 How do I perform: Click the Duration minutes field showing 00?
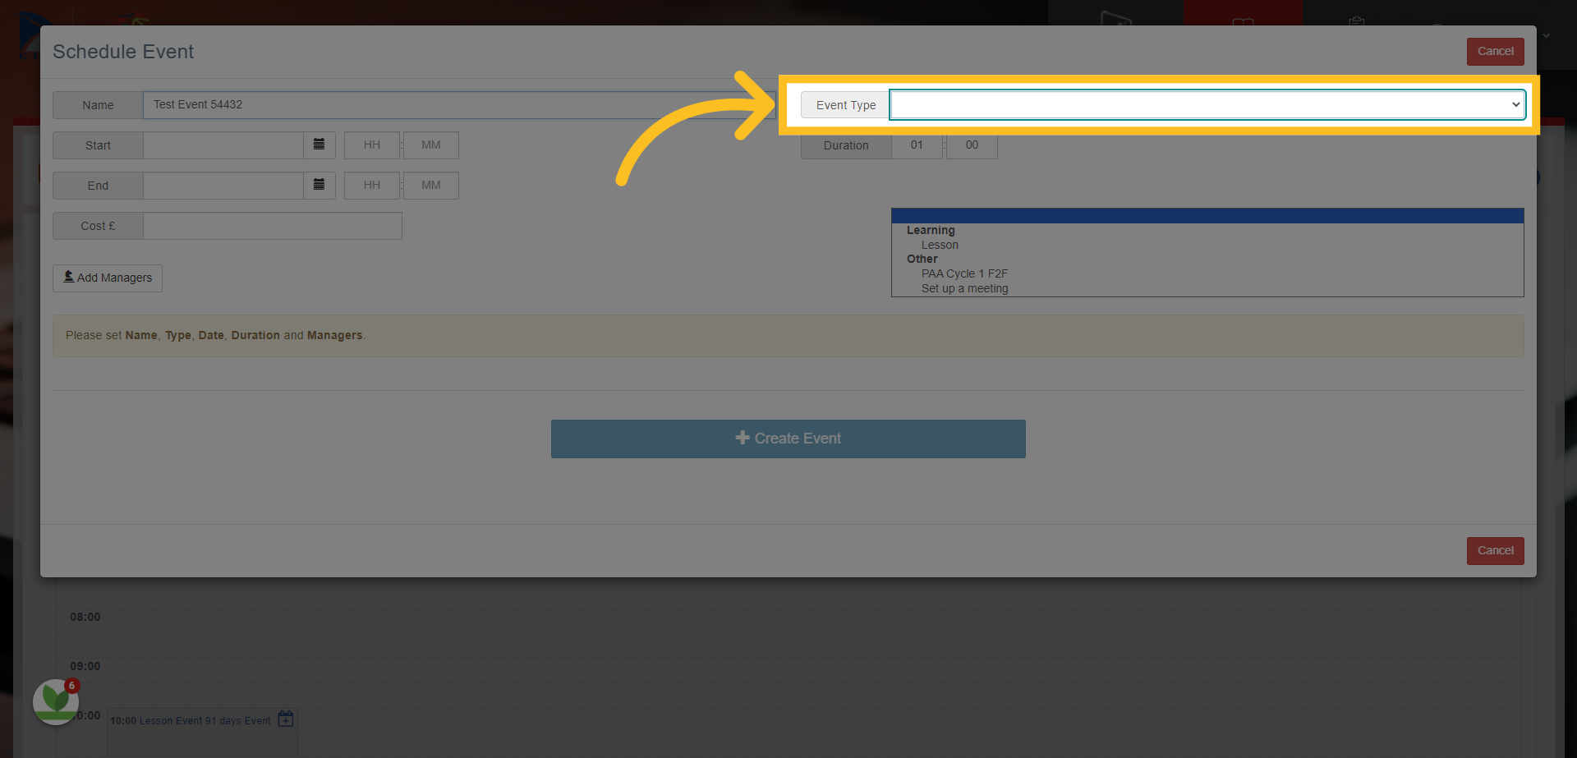[972, 145]
